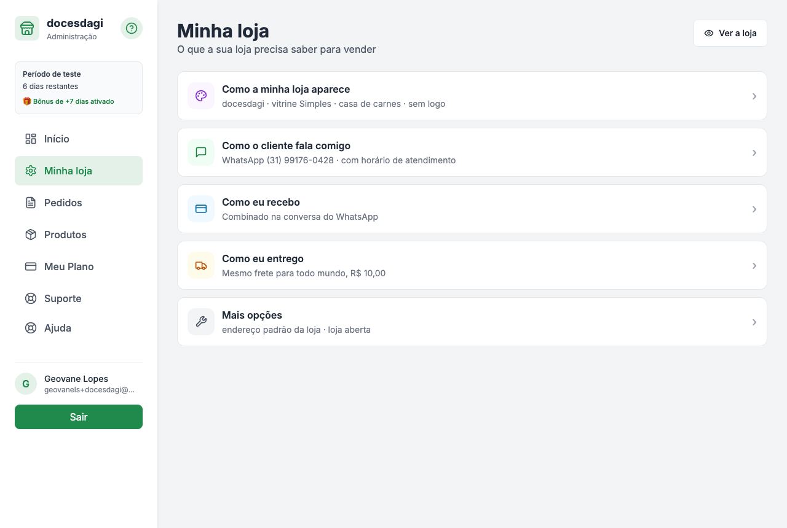Click the credit card icon beside Como eu recebo
Image resolution: width=787 pixels, height=528 pixels.
click(x=201, y=209)
